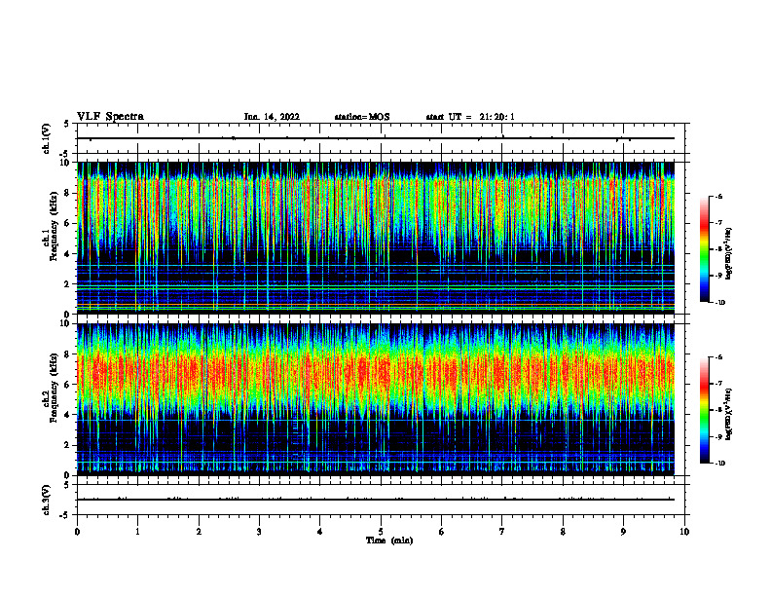Click the "Time (min)" x-axis label
Viewport: 771px width, 596px height.
pos(389,540)
